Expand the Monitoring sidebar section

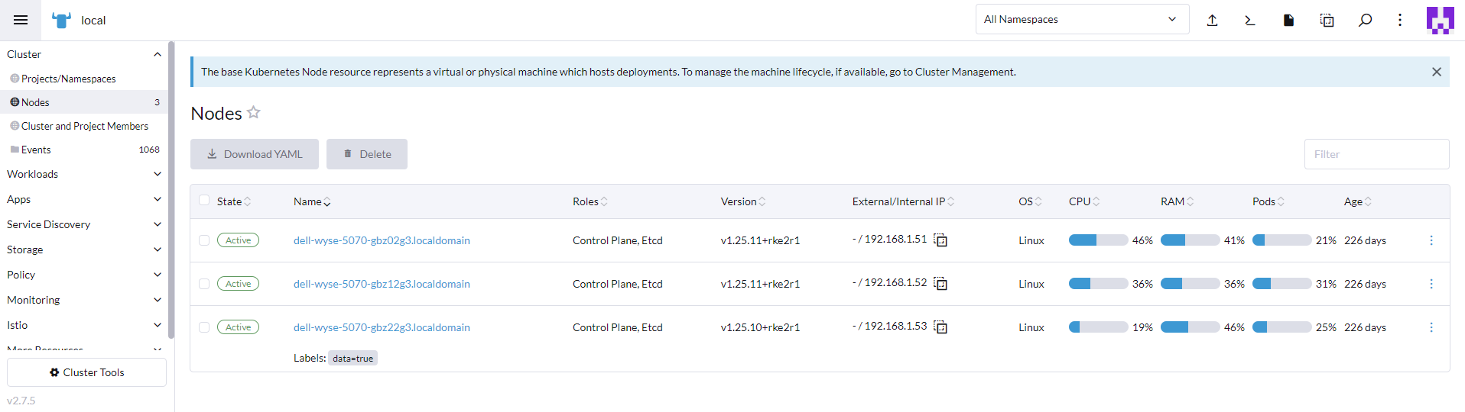click(x=83, y=300)
